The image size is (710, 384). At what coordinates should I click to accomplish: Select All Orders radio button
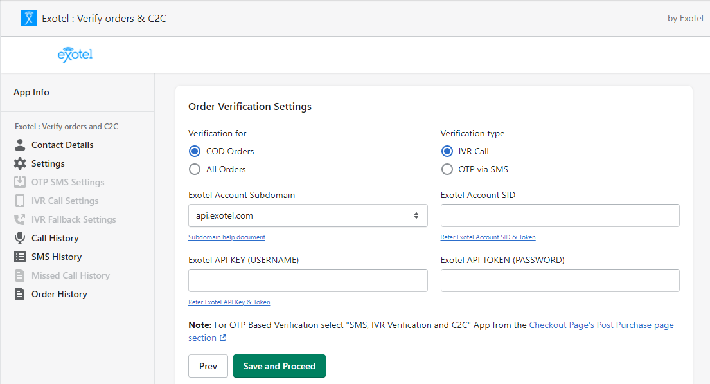[195, 169]
